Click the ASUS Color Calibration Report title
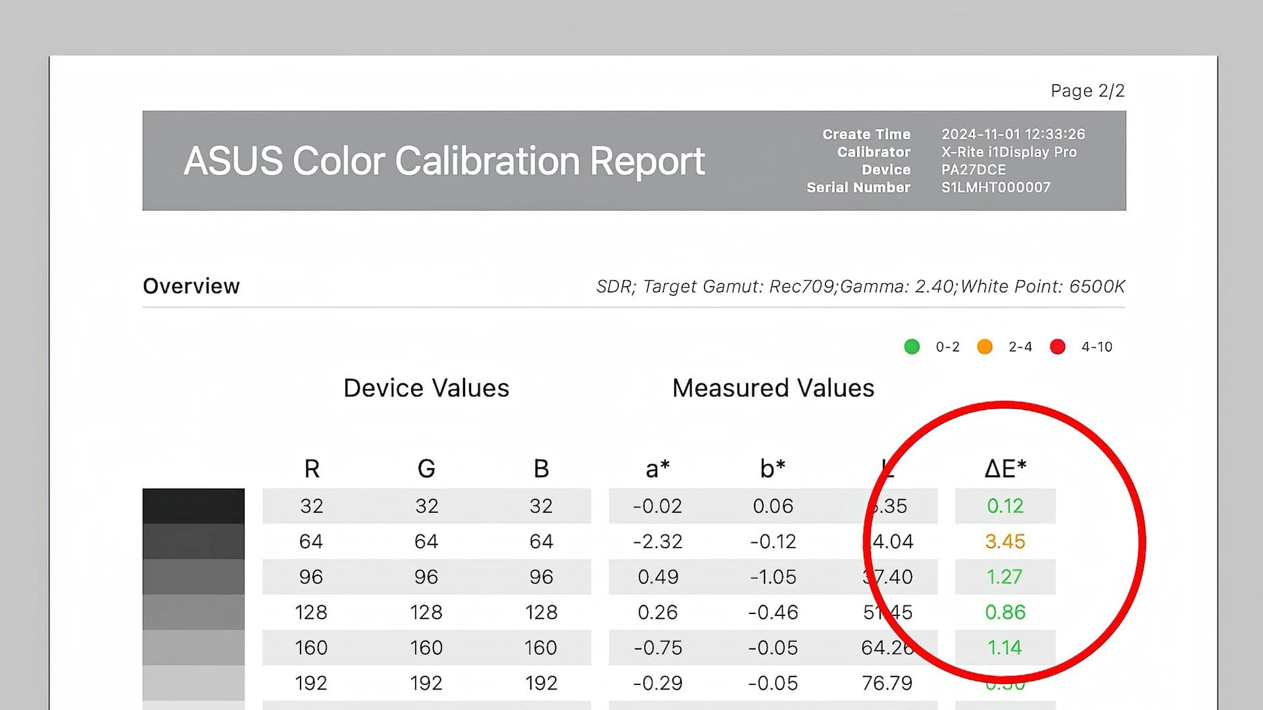This screenshot has width=1263, height=710. (444, 161)
